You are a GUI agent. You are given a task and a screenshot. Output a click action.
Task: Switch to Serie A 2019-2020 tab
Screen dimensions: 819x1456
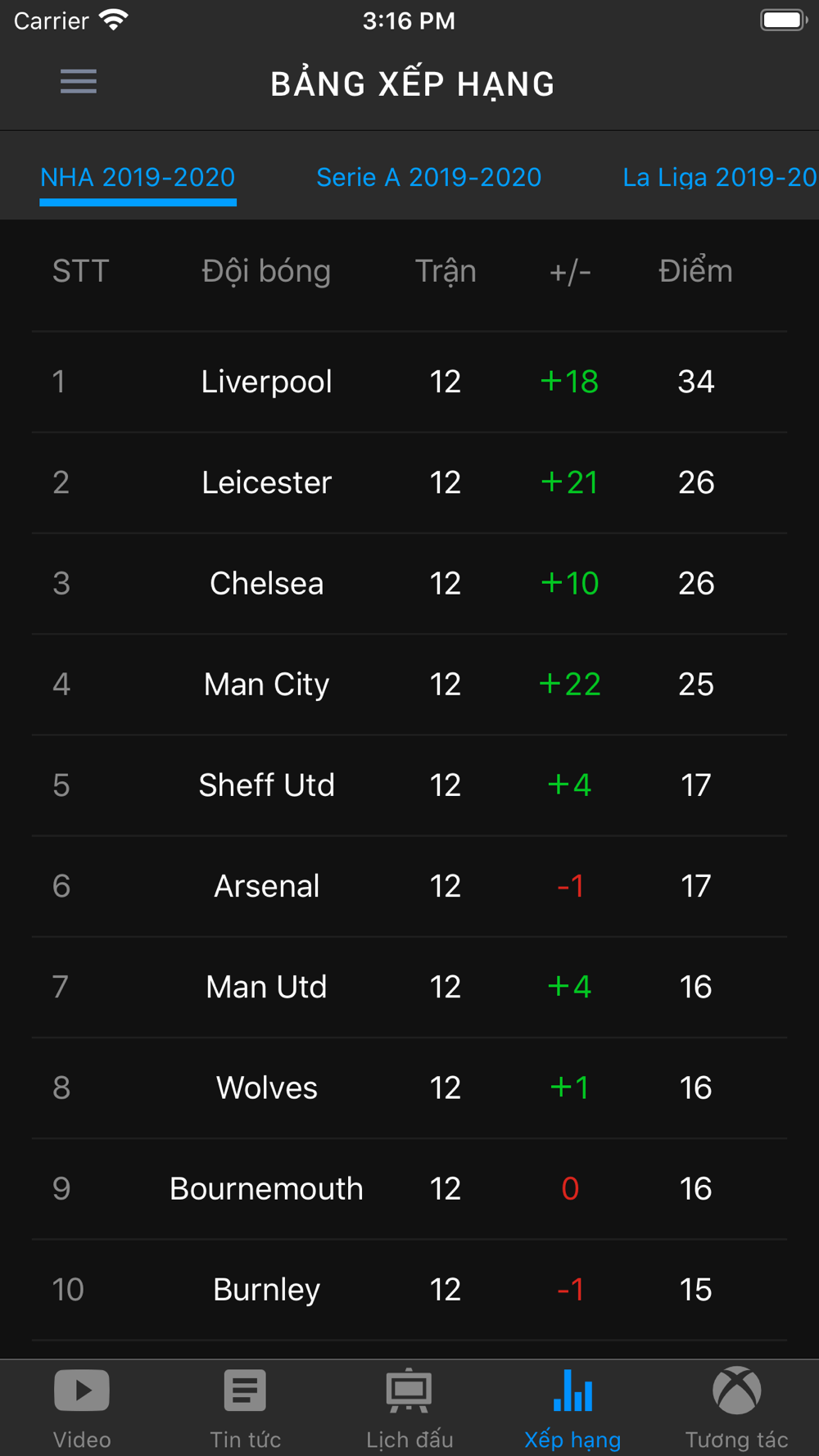429,178
